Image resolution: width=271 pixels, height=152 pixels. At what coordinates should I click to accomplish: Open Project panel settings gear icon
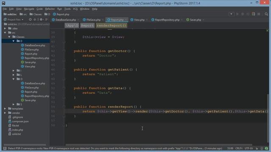tap(41, 20)
